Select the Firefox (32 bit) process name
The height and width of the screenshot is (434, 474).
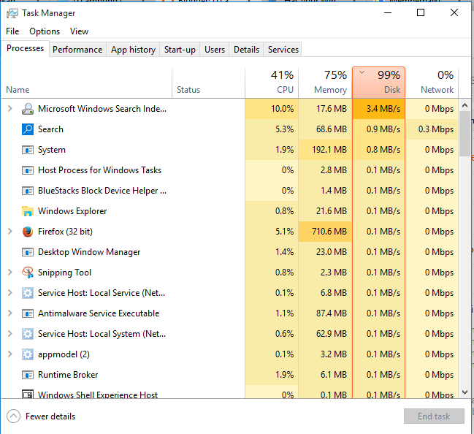(x=65, y=232)
